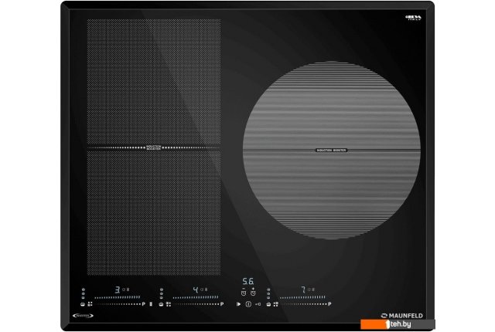Tap the left timer icon below 5.6
Image resolution: width=495 pixels, height=332 pixels.
pos(243,293)
